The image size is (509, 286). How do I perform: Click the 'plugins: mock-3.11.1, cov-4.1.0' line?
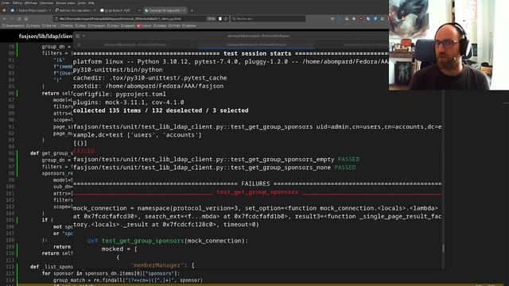click(x=129, y=102)
